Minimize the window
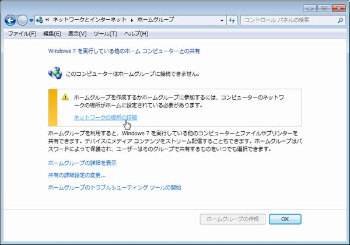 click(310, 9)
